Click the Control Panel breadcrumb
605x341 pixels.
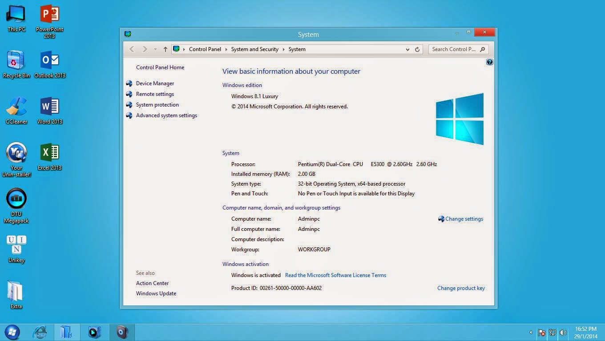205,49
